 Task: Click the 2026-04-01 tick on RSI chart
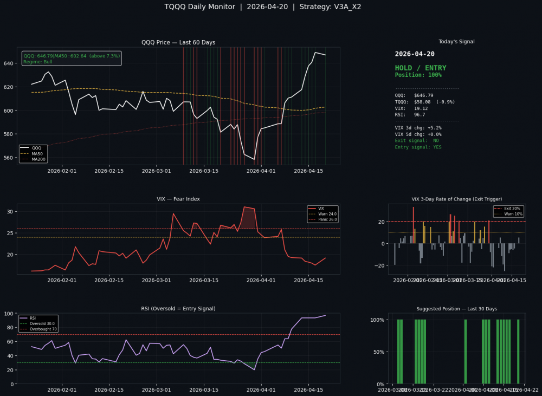(x=261, y=390)
